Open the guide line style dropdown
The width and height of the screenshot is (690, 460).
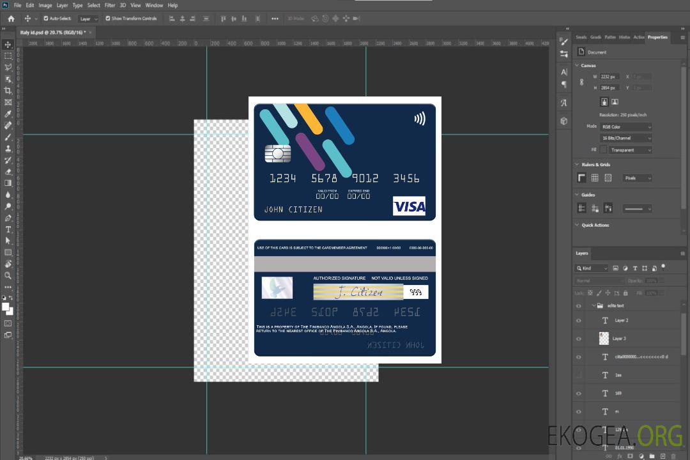[x=637, y=209]
